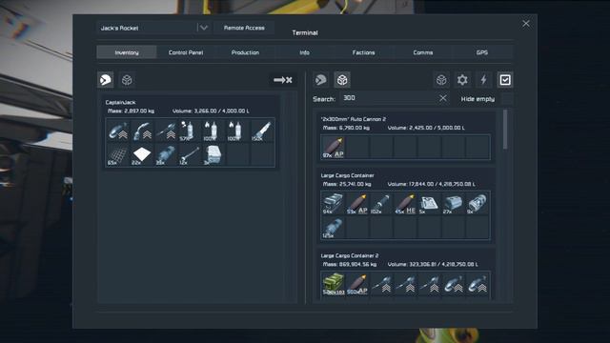
Task: Click the gear systems filter icon
Action: click(462, 80)
